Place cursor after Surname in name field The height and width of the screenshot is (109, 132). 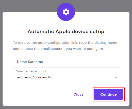pos(43,62)
